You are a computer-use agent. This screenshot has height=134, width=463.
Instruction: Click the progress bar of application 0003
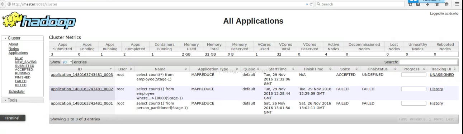click(x=414, y=75)
